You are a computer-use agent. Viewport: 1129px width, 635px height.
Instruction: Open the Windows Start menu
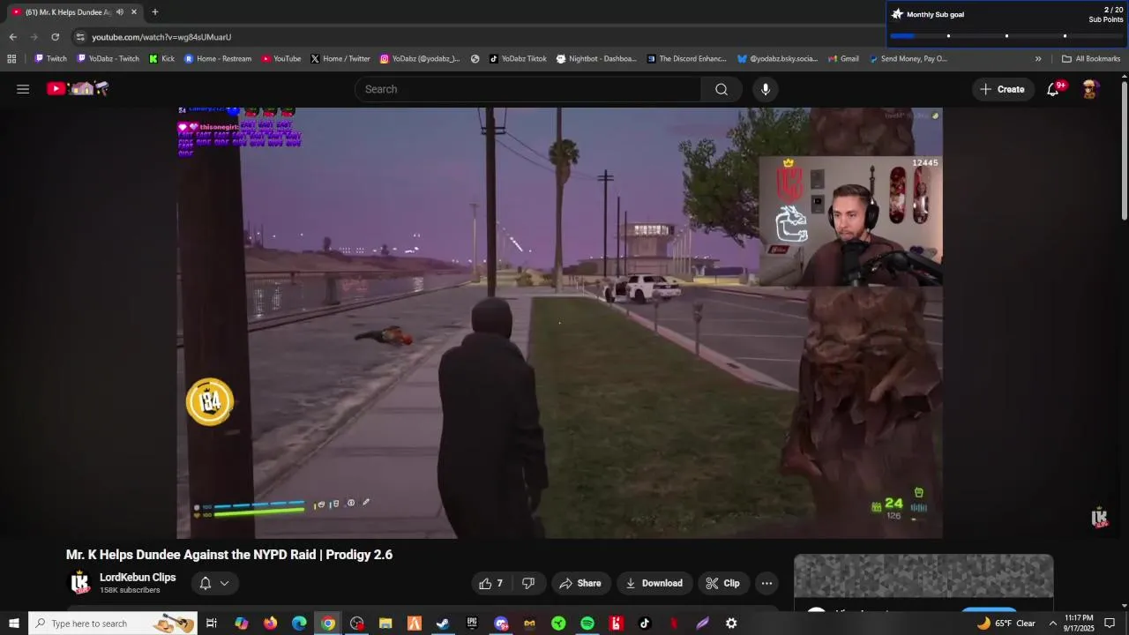13,624
